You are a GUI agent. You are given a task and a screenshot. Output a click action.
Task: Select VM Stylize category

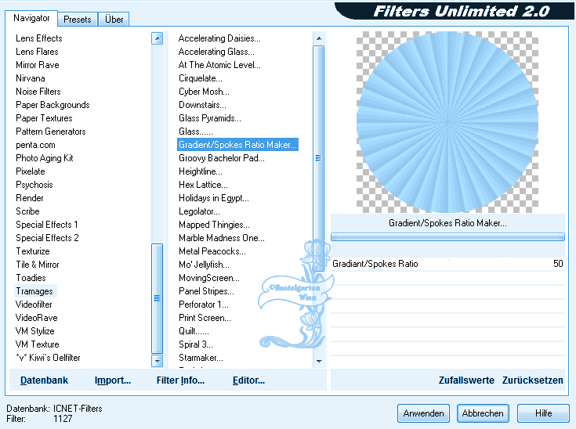(35, 331)
